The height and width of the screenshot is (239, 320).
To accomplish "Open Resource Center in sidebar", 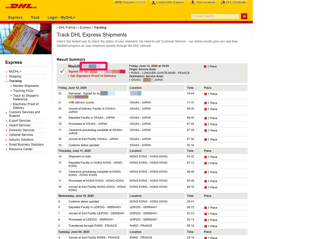I will [21, 149].
